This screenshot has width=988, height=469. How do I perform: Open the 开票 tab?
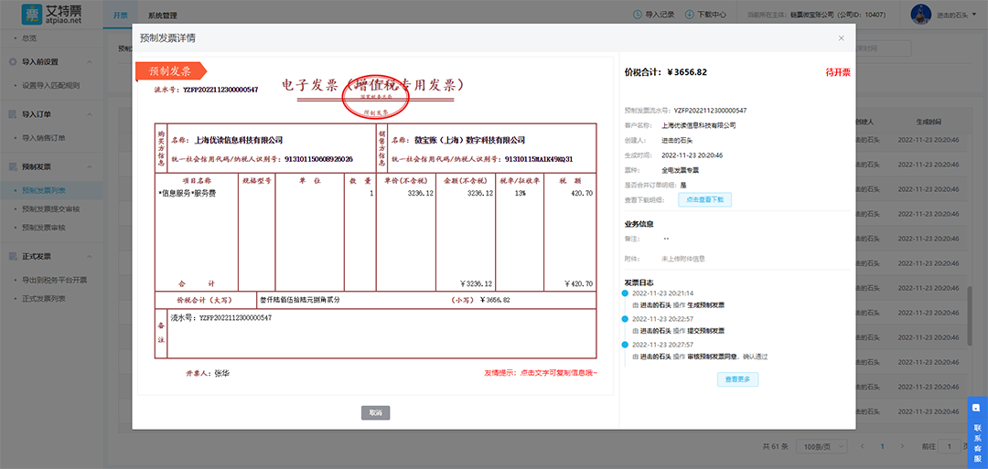click(120, 15)
